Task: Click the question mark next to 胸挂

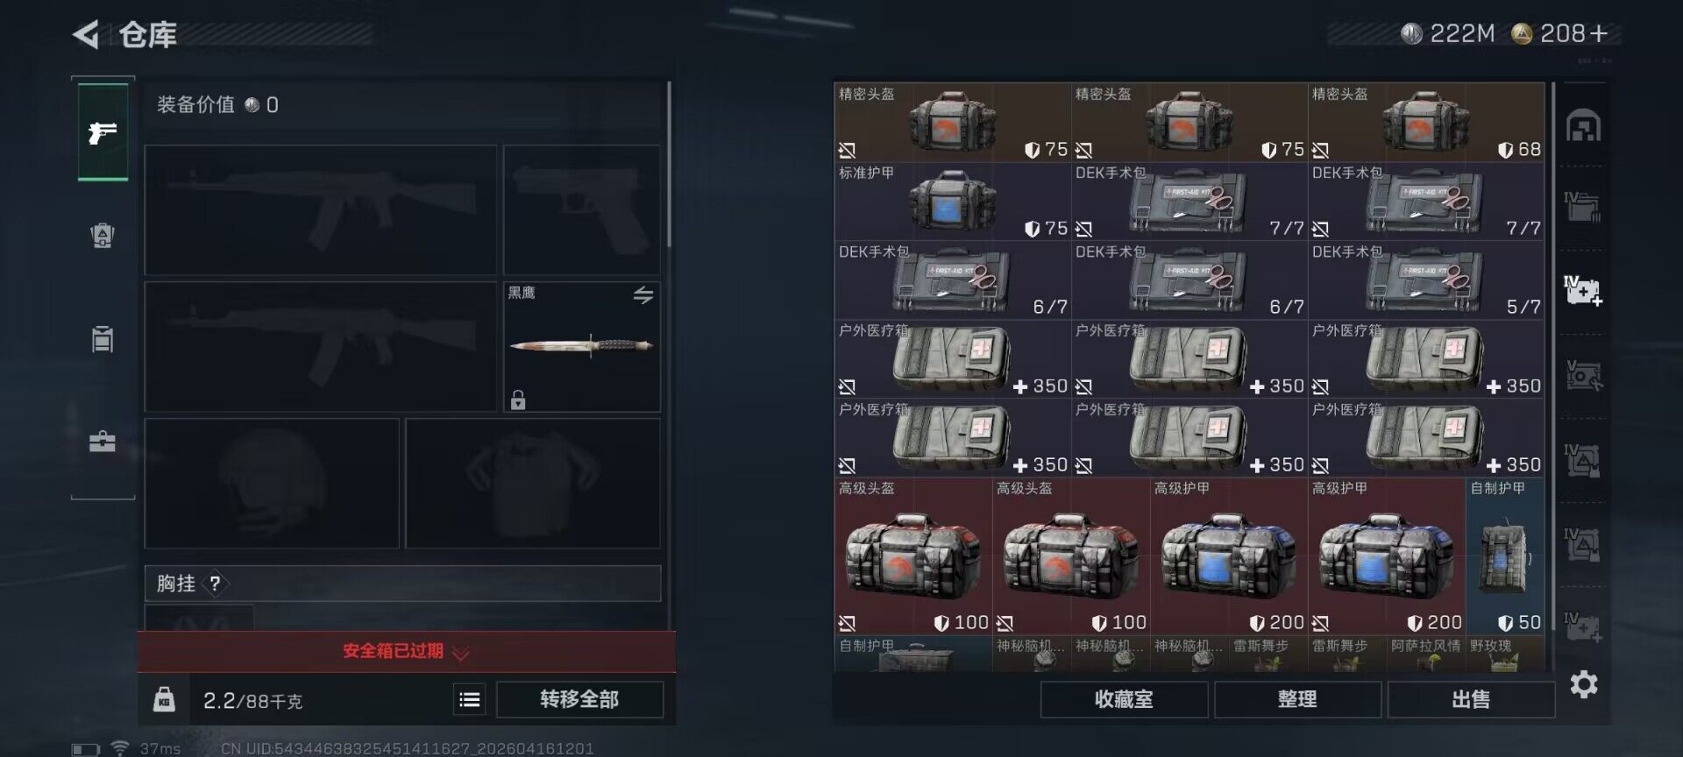Action: (x=215, y=584)
